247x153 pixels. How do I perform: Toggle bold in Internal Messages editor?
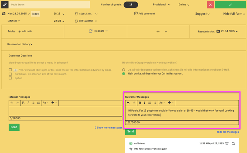click(x=23, y=103)
